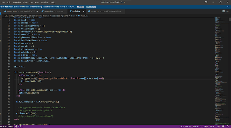
Task: Switch to the server.lua tab from D:\...\phone
Action: [54, 11]
